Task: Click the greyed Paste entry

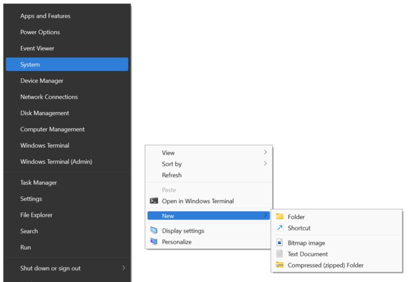Action: [209, 190]
